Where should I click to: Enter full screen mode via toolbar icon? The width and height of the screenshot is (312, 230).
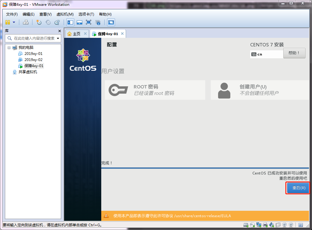tap(88, 22)
